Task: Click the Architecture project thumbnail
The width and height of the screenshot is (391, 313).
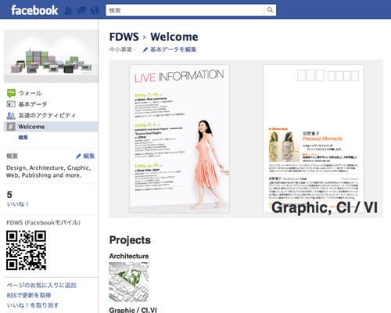Action: 129,282
